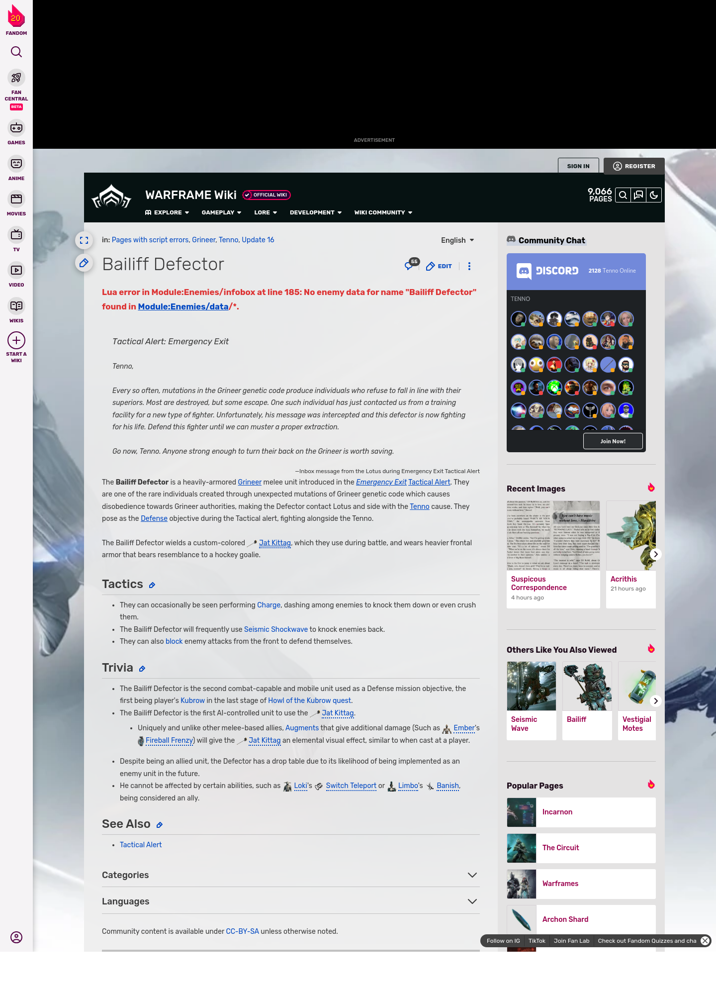Viewport: 716px width, 995px height.
Task: Click the Start a Wiki plus icon
Action: (16, 340)
